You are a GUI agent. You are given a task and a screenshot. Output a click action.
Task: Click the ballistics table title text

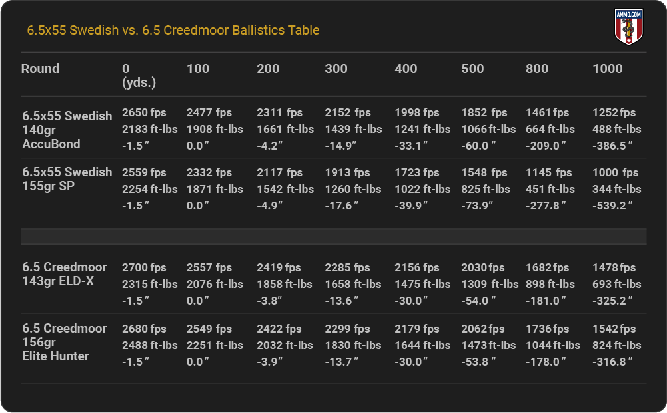(x=173, y=30)
